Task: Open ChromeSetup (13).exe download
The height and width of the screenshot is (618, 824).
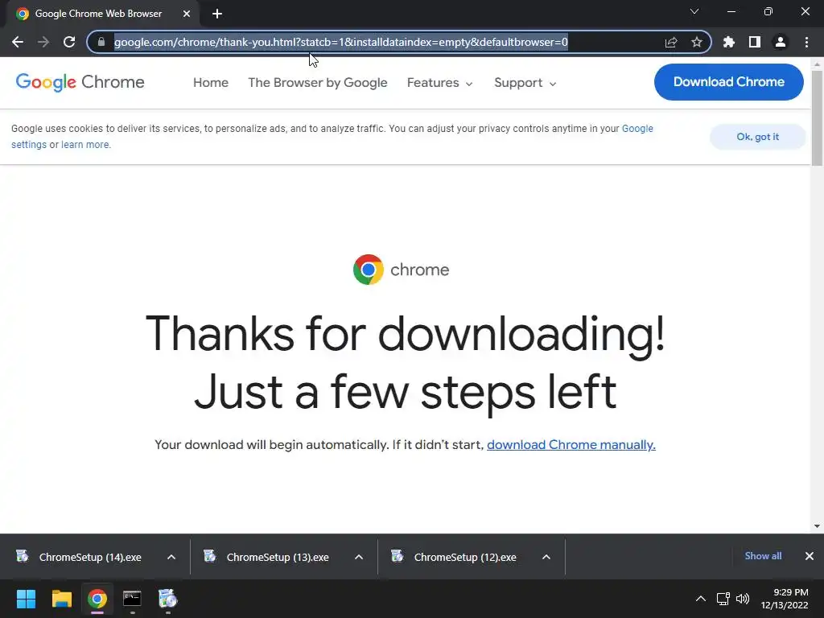Action: 278,557
